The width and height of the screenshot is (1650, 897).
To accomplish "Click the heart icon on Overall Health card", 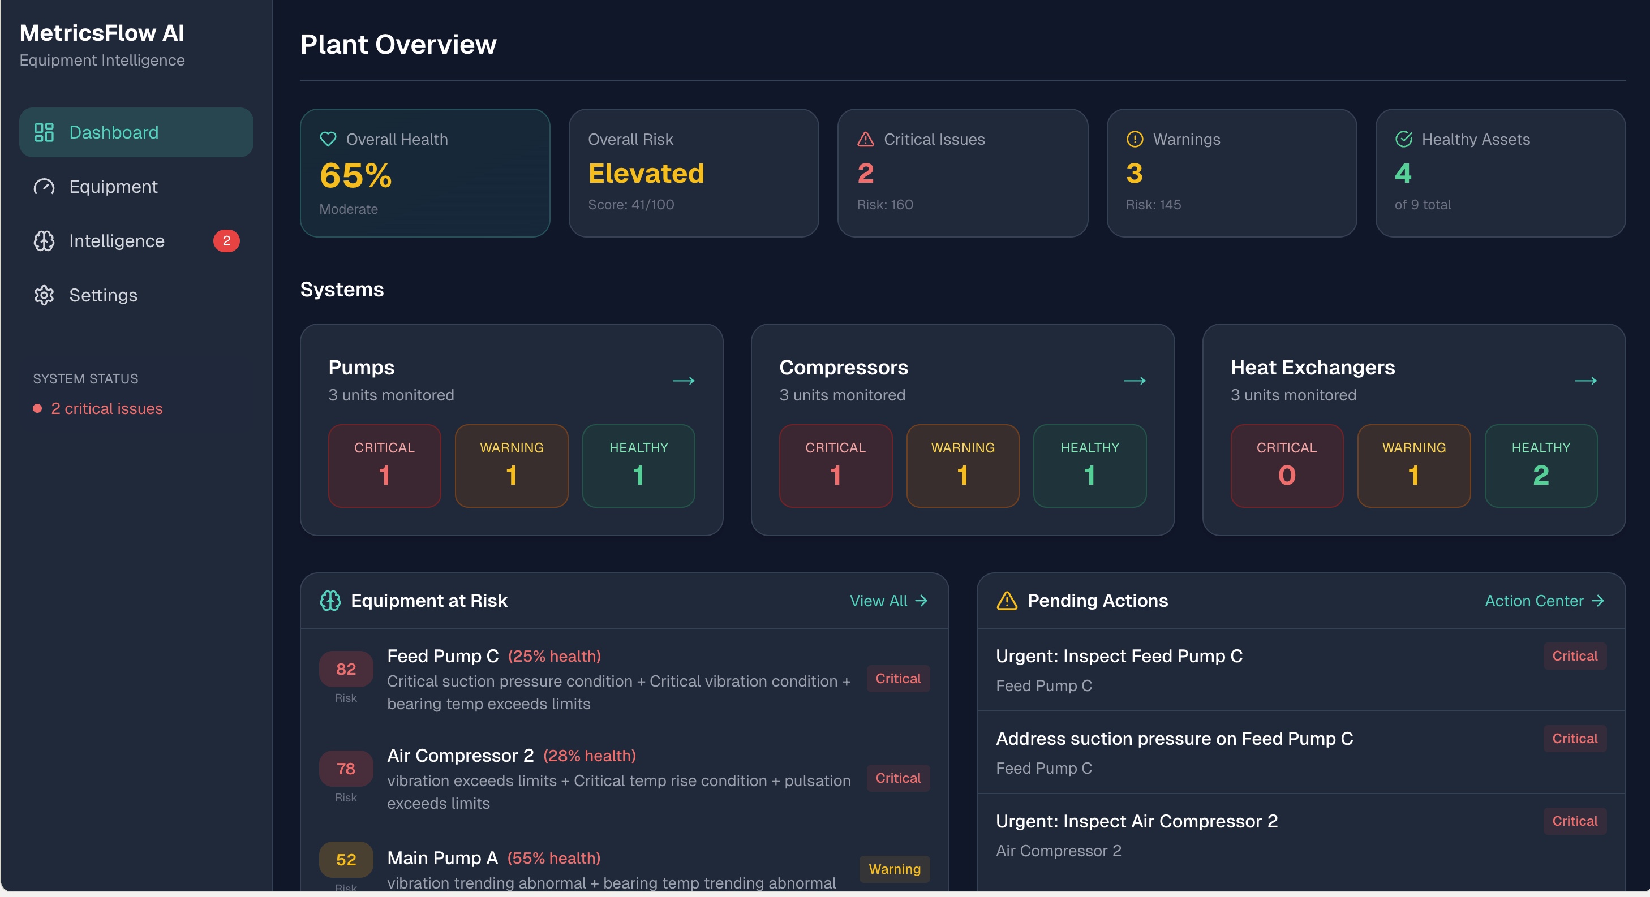I will (x=328, y=139).
